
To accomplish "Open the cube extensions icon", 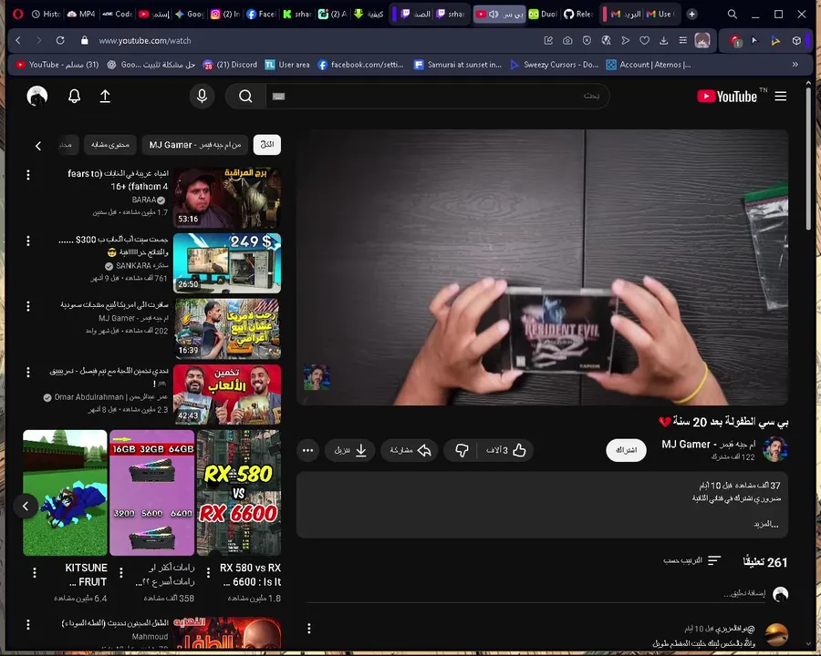I will click(796, 40).
